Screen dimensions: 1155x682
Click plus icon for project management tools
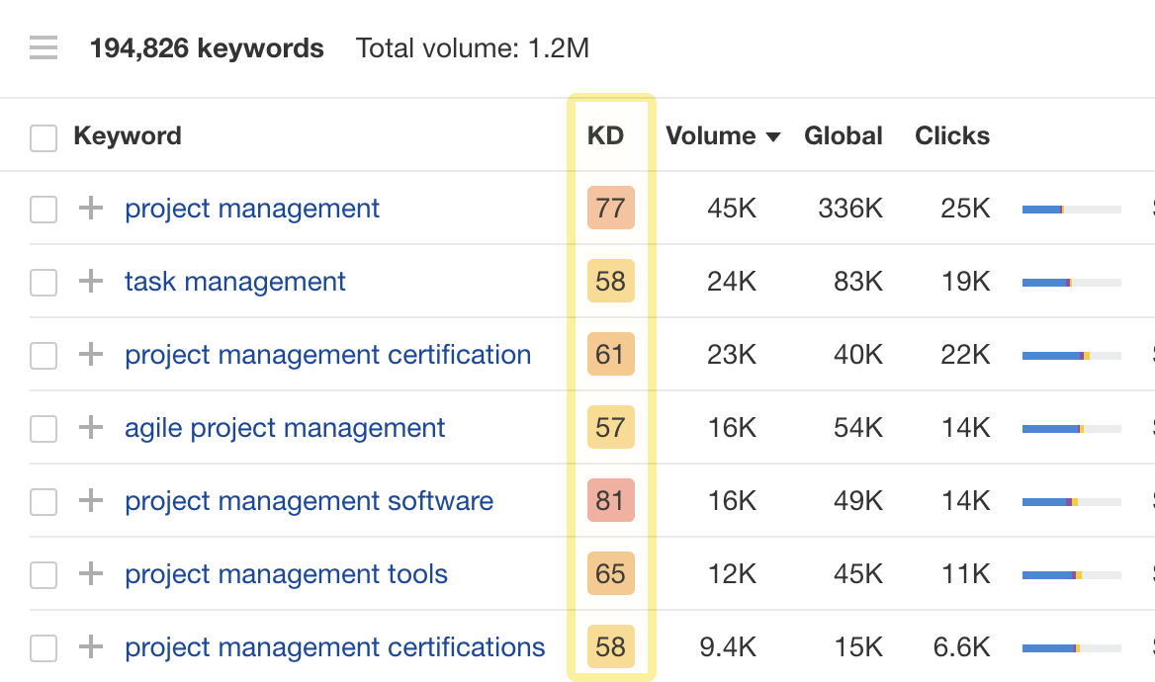click(x=91, y=574)
